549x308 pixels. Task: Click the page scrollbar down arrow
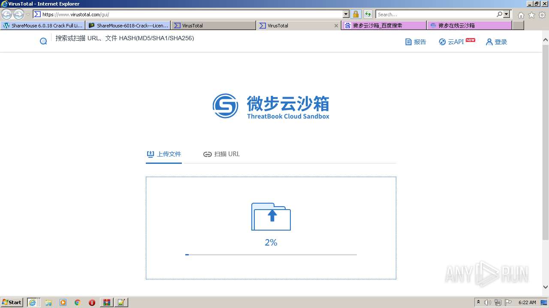[546, 287]
